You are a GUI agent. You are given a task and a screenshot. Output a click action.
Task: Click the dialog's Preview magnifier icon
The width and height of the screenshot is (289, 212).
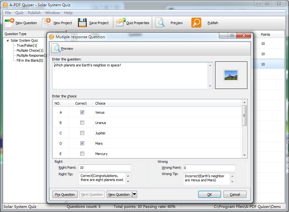tap(56, 48)
